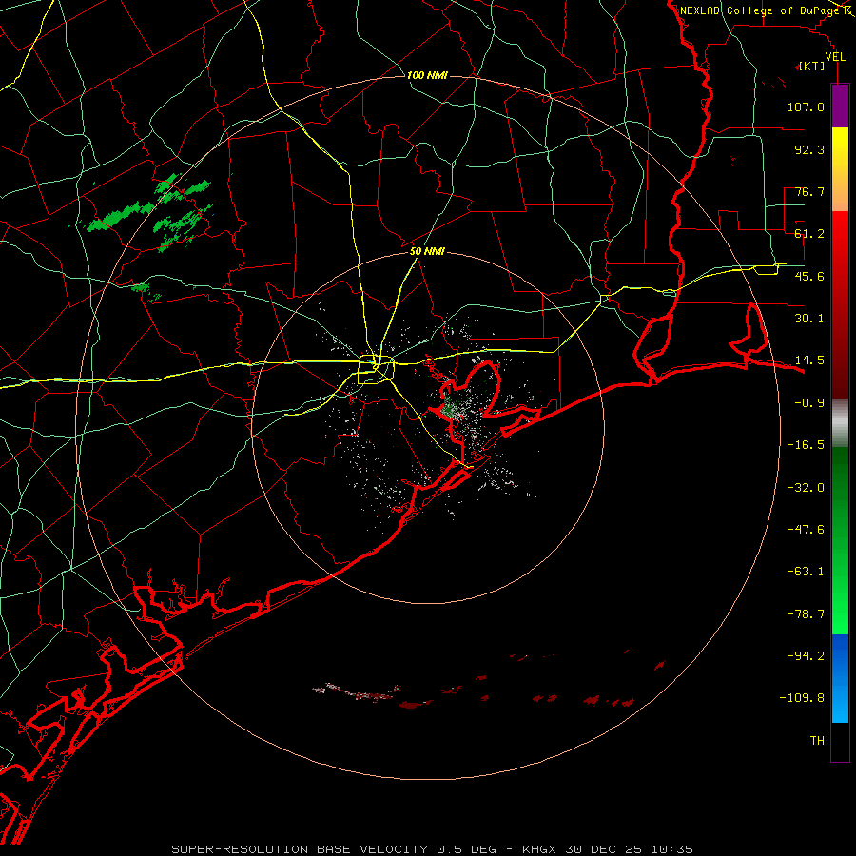Screen dimensions: 856x856
Task: Click the blue segment of the color bar
Action: [x=840, y=678]
